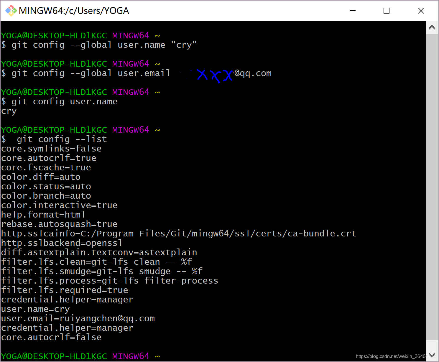The height and width of the screenshot is (362, 439).
Task: Click the color.branch=auto line
Action: pos(46,196)
